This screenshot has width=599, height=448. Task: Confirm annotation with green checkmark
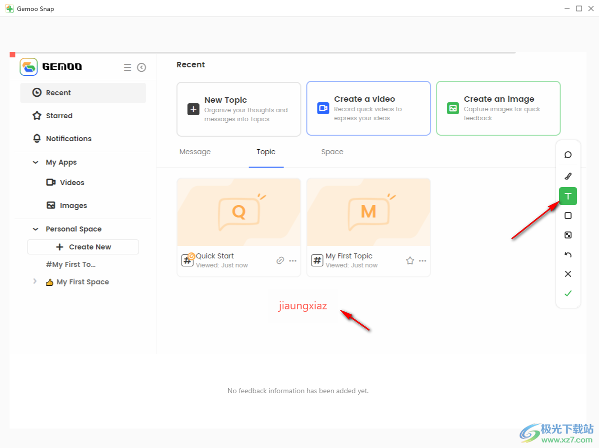coord(568,293)
